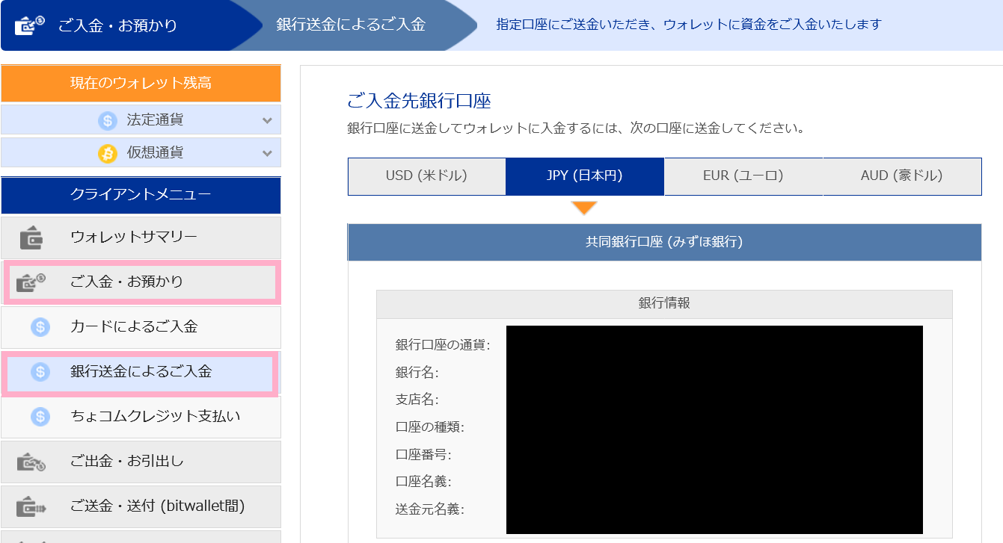Click the coin icon beside 銀行送金によるご入金
The image size is (1003, 543).
(x=40, y=372)
